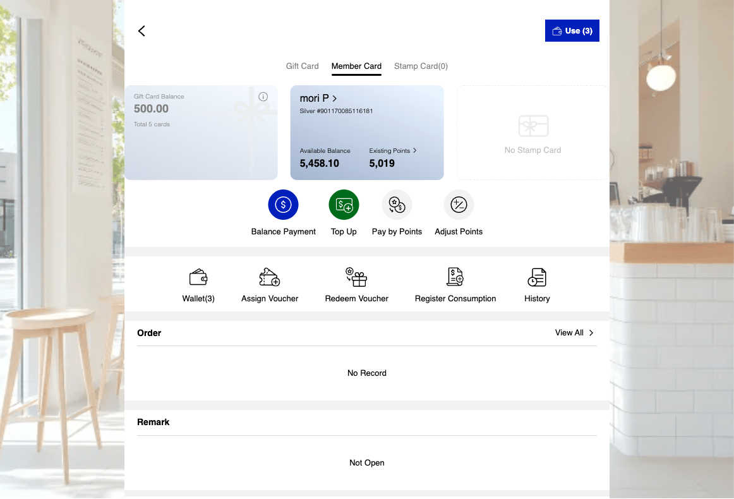Viewport: 734px width, 499px height.
Task: Open the gift card balance info icon
Action: (263, 97)
